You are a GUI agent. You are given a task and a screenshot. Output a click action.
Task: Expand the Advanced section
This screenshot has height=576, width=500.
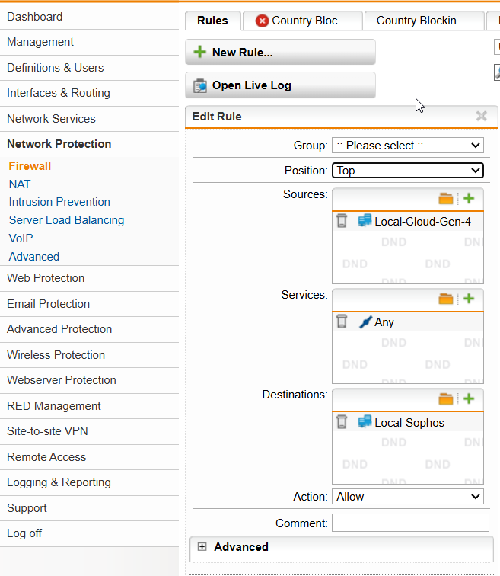point(202,547)
